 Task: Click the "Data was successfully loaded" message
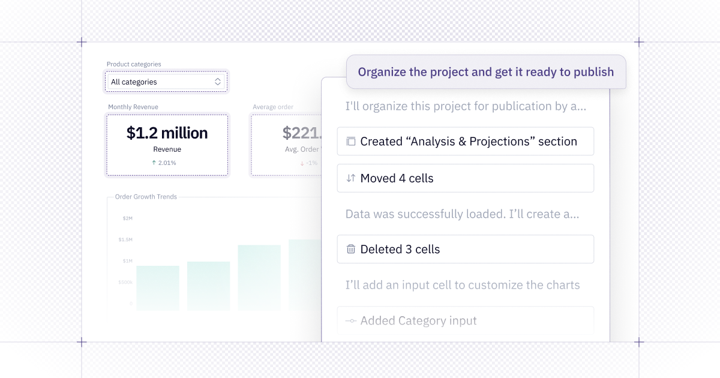[462, 214]
